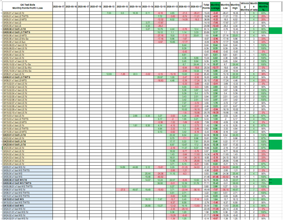Click row label GK05.06 x1 bot WS 7d
This screenshot has height=220, width=283.
[x=16, y=180]
